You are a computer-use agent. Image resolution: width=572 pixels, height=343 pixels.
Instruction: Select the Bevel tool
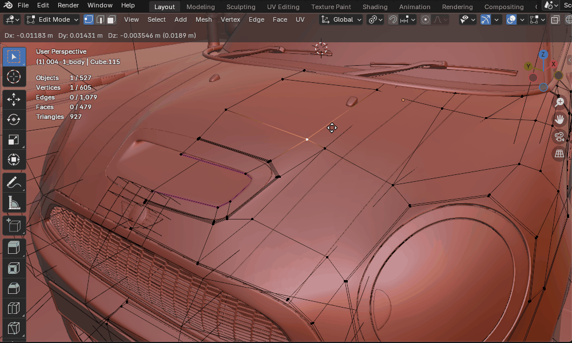tap(14, 288)
